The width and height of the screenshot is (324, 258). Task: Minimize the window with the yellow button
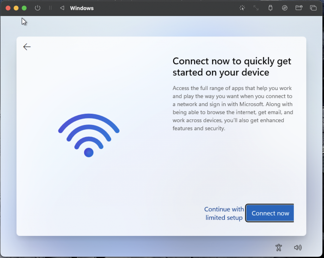pyautogui.click(x=16, y=8)
